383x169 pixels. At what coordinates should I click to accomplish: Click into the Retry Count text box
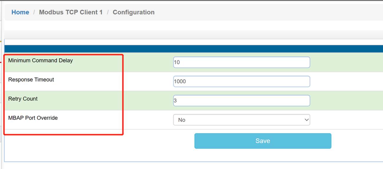[x=242, y=101]
